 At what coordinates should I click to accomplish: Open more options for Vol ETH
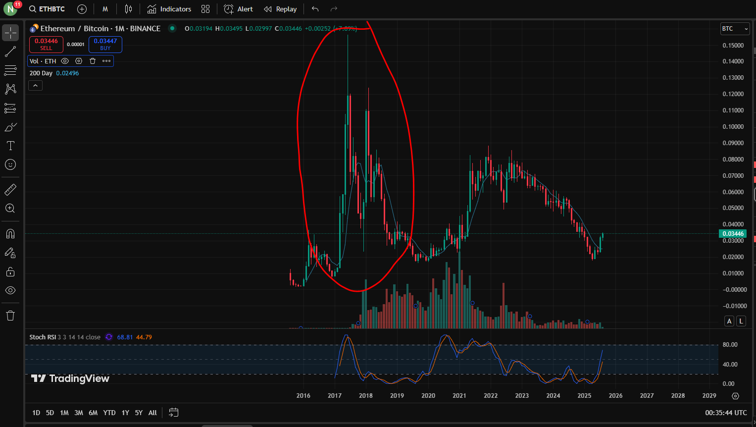tap(106, 61)
